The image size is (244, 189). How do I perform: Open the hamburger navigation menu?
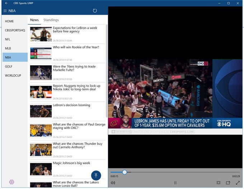click(5, 11)
